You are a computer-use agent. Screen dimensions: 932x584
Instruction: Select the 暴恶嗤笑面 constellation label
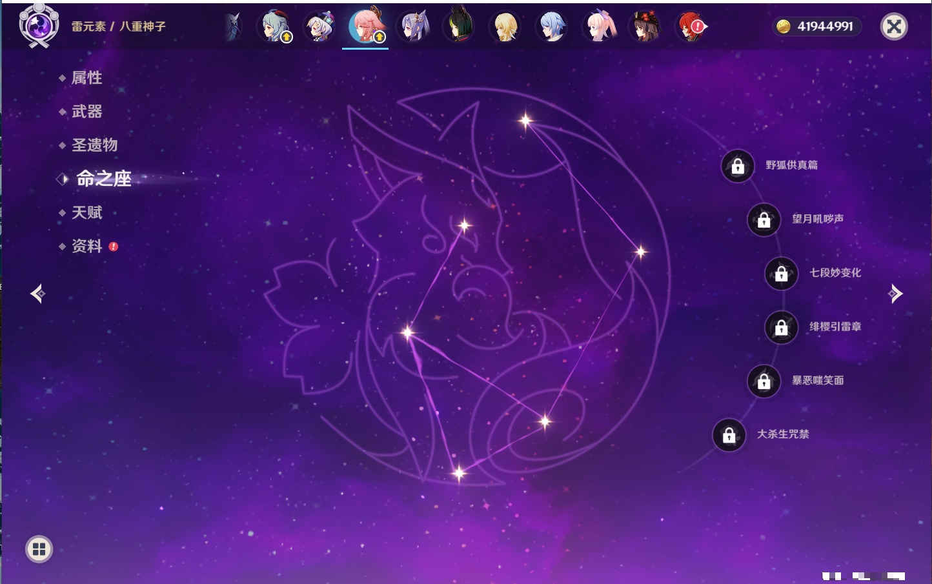pyautogui.click(x=818, y=381)
